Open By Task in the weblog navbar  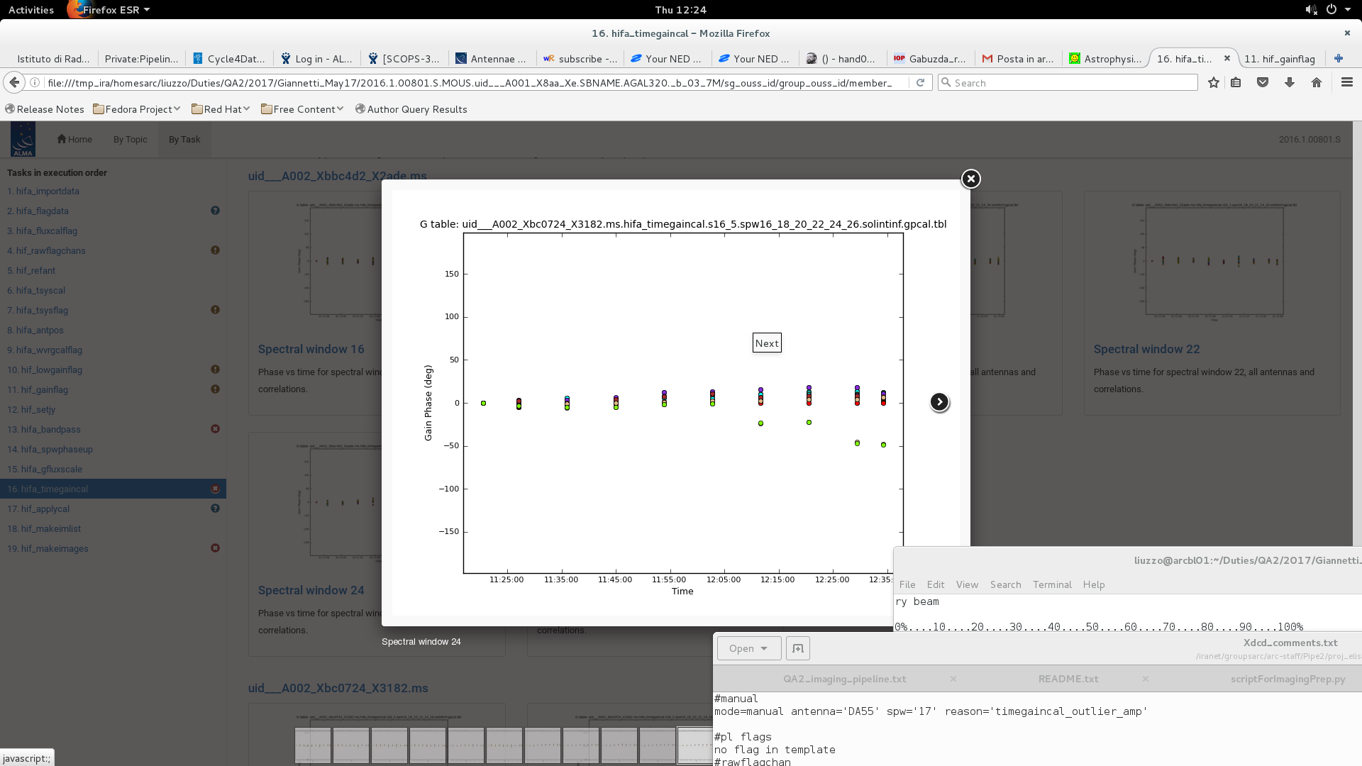[x=184, y=139]
